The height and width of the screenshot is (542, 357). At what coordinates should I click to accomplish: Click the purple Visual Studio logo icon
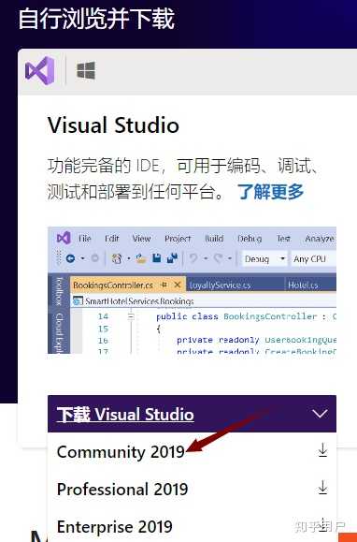point(39,71)
